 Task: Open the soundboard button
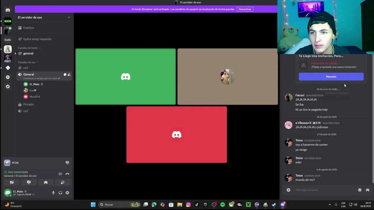[63, 182]
